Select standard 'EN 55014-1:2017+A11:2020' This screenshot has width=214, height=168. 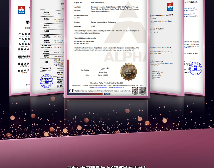84,41
